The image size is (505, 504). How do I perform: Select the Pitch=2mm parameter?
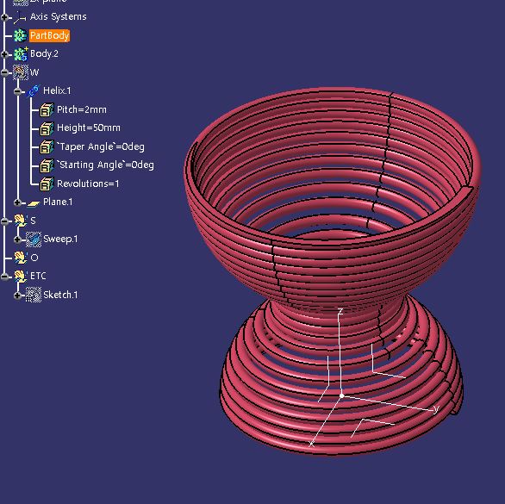click(82, 109)
